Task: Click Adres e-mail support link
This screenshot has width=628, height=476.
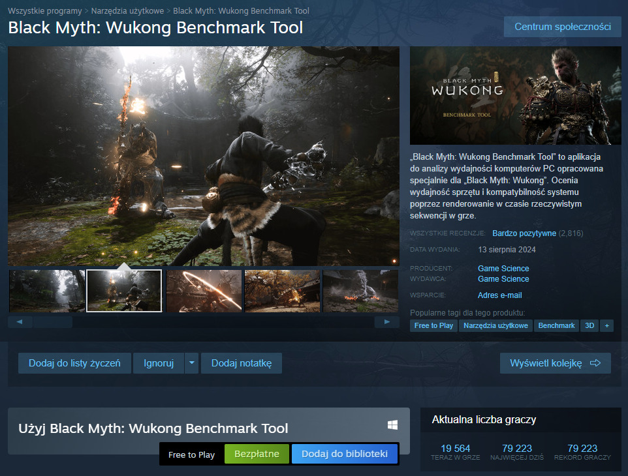Action: [499, 295]
